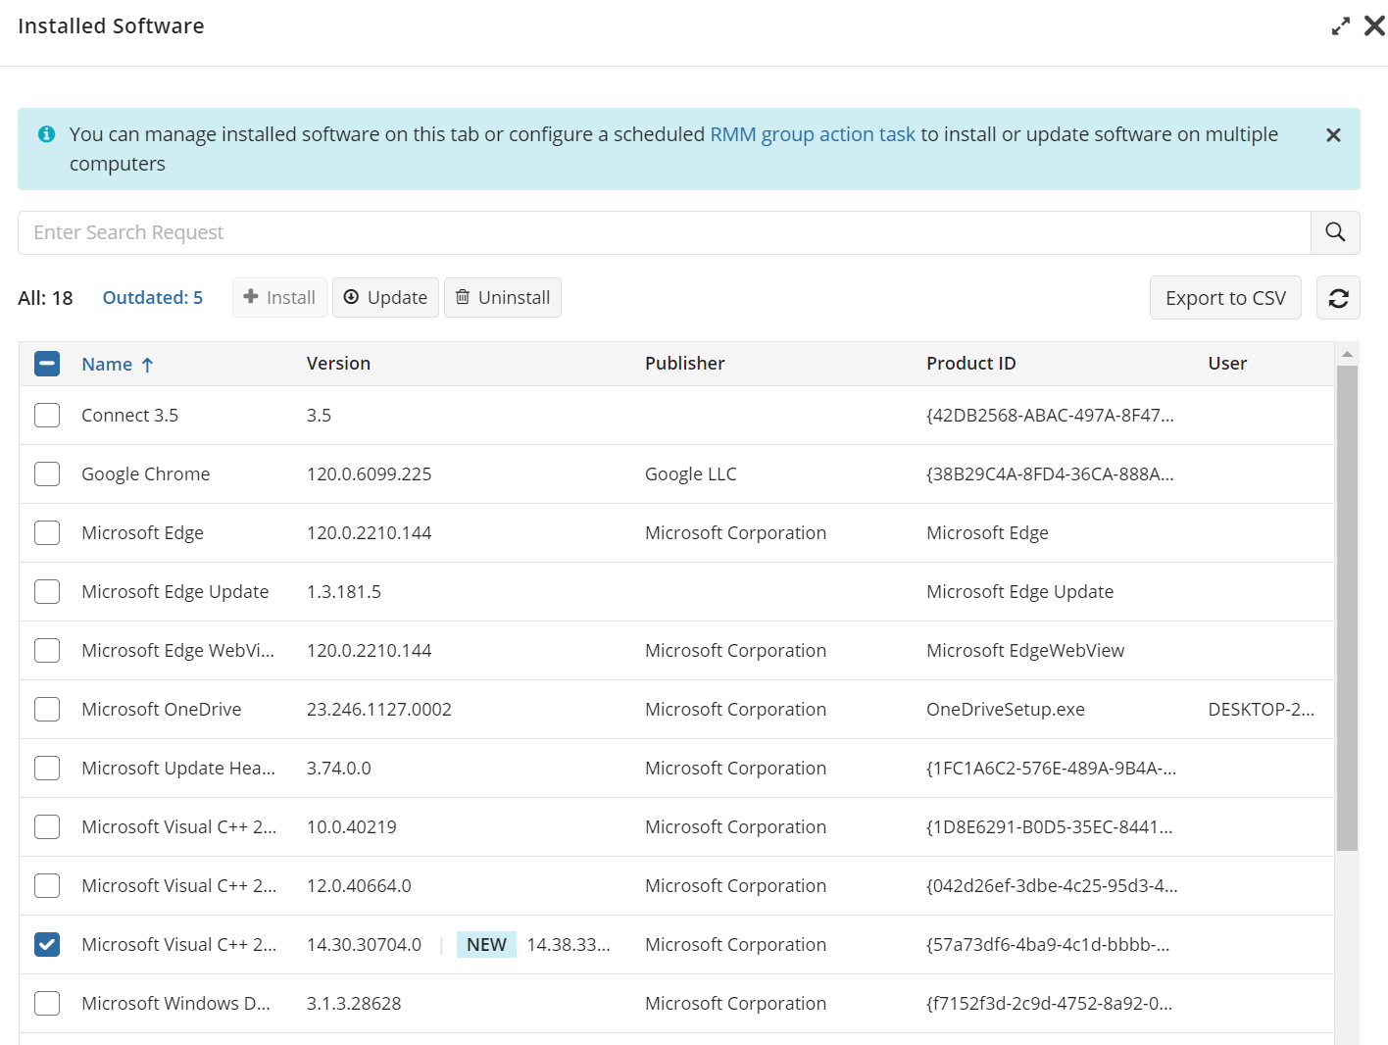Click the Google LLC publisher cell
This screenshot has height=1045, width=1388.
tap(690, 474)
